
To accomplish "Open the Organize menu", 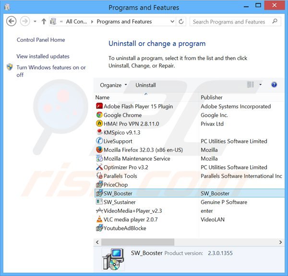I will point(113,85).
